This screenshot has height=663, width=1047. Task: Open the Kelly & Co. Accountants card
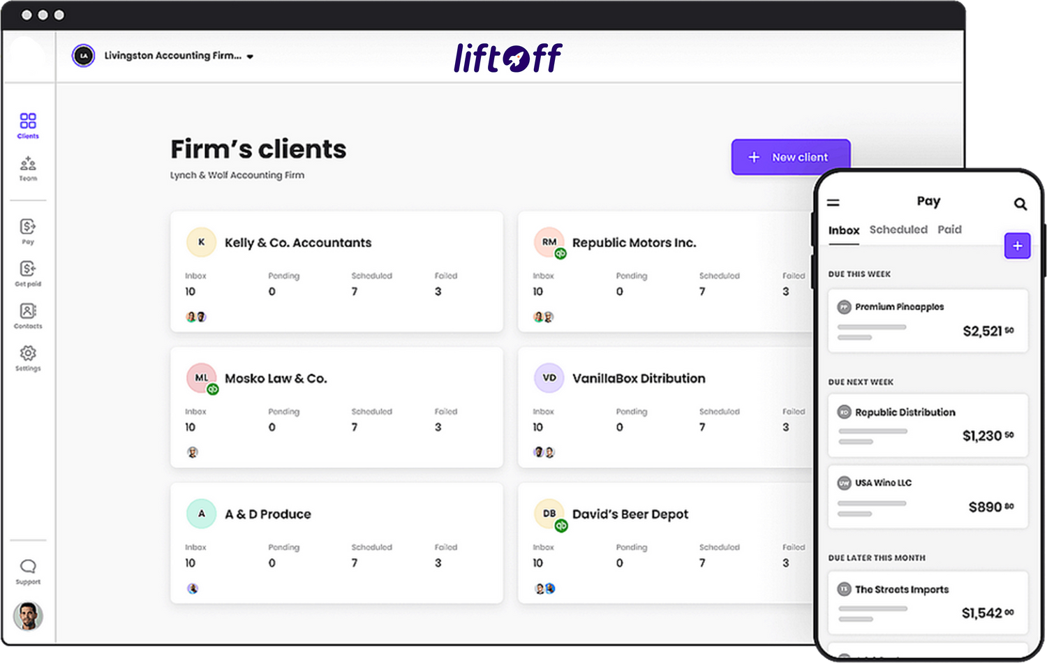click(336, 271)
